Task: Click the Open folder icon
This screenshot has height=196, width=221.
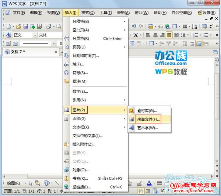Action: (18, 27)
